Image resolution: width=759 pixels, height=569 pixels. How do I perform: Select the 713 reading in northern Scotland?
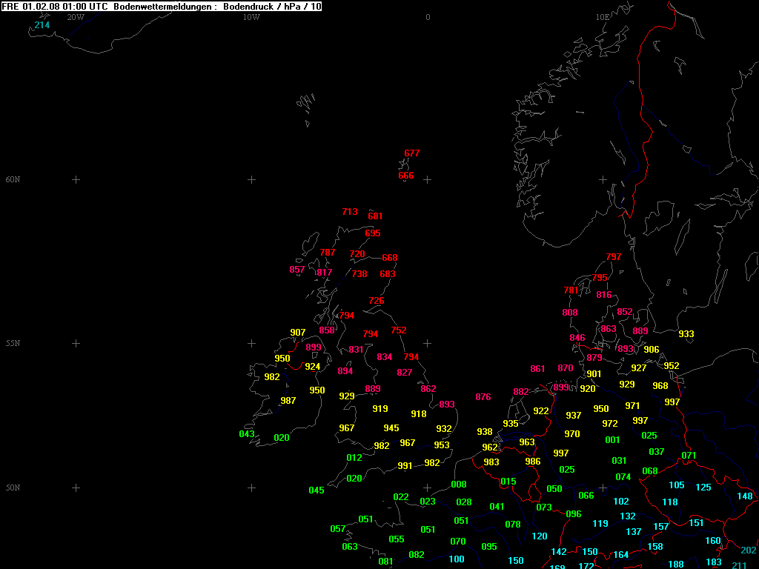pyautogui.click(x=350, y=212)
